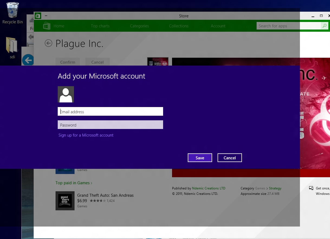
Task: Open Grand Theft Auto: San Andreas icon
Action: click(65, 201)
